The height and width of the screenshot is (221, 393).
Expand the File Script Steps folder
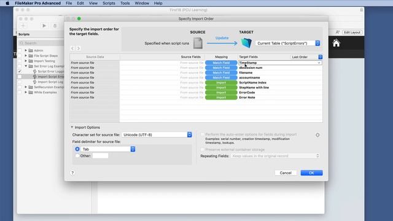pos(26,56)
